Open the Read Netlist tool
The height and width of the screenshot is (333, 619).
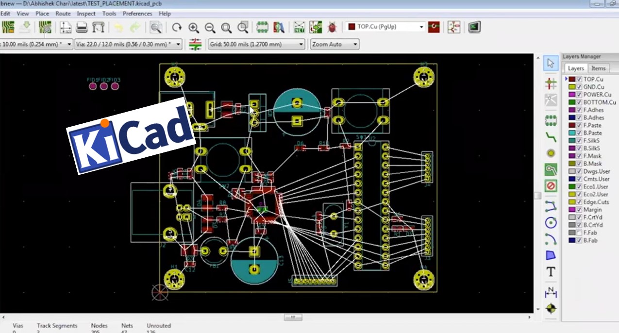click(x=300, y=27)
